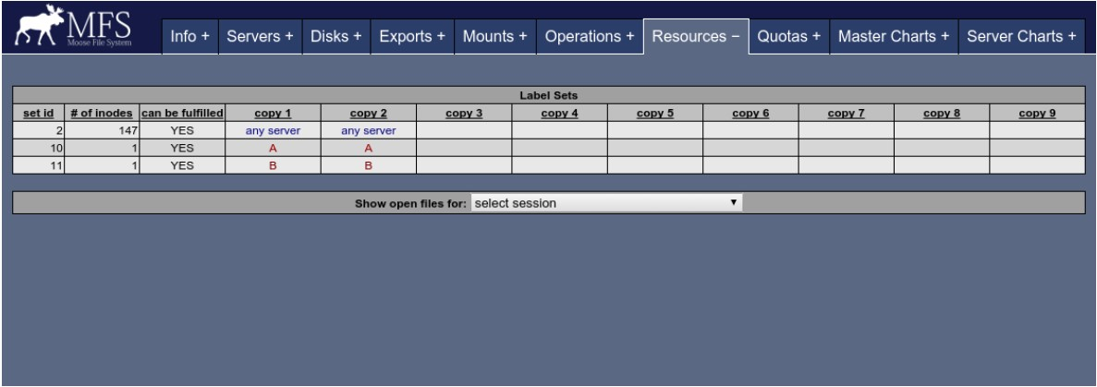The width and height of the screenshot is (1097, 387).
Task: Click 'any server' in copy 1 column
Action: [x=273, y=131]
